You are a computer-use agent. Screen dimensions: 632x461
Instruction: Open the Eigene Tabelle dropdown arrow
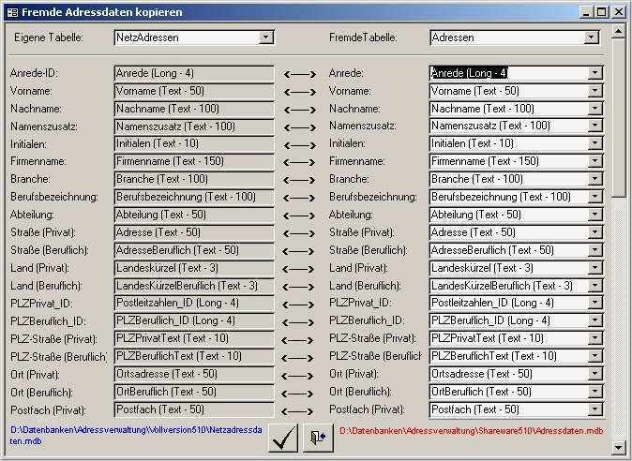click(265, 37)
